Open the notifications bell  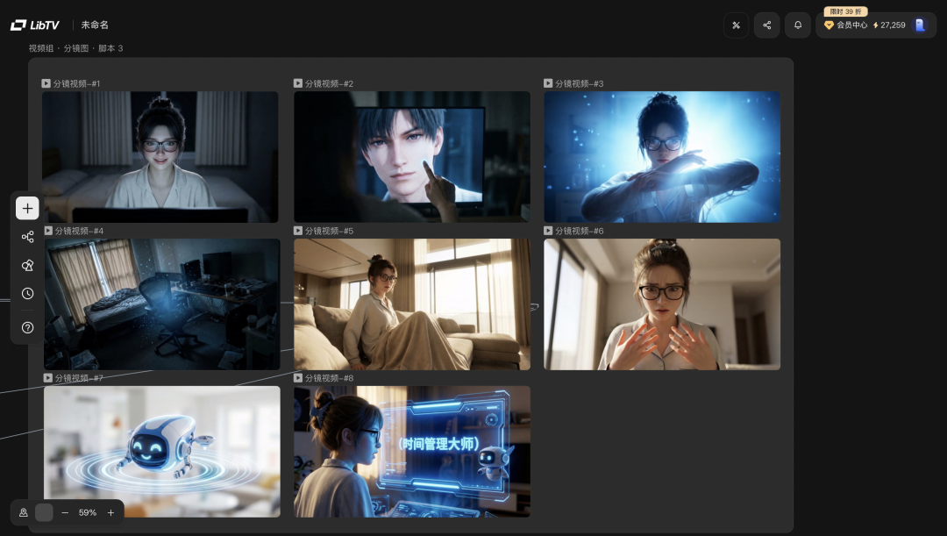tap(797, 25)
